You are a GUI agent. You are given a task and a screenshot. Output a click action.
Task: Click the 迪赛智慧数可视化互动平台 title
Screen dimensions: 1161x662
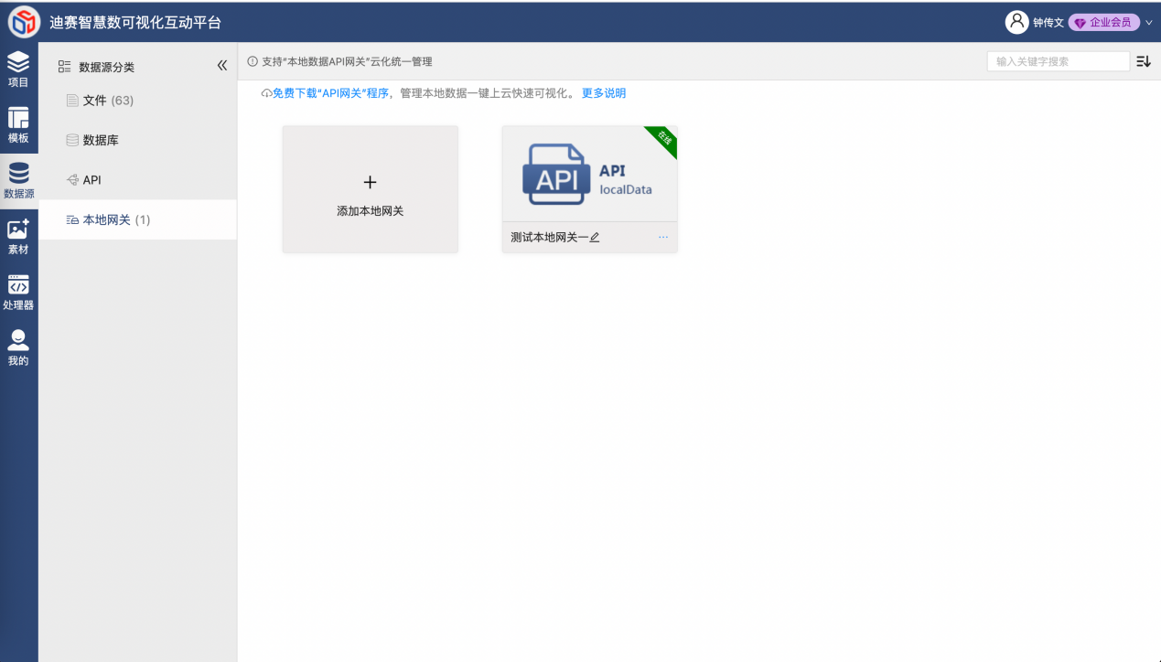(135, 22)
